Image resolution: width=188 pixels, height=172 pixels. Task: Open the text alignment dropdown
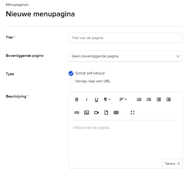point(123,100)
